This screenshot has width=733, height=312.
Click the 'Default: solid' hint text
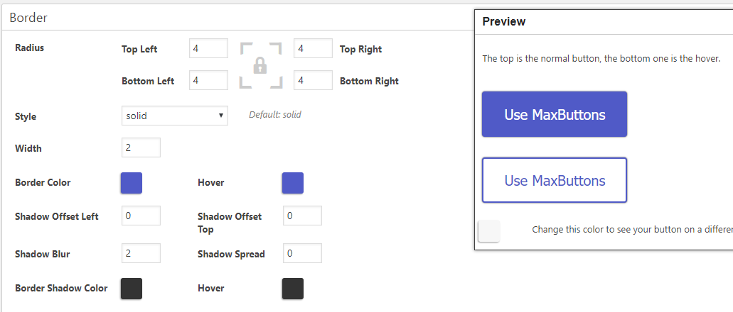(275, 114)
